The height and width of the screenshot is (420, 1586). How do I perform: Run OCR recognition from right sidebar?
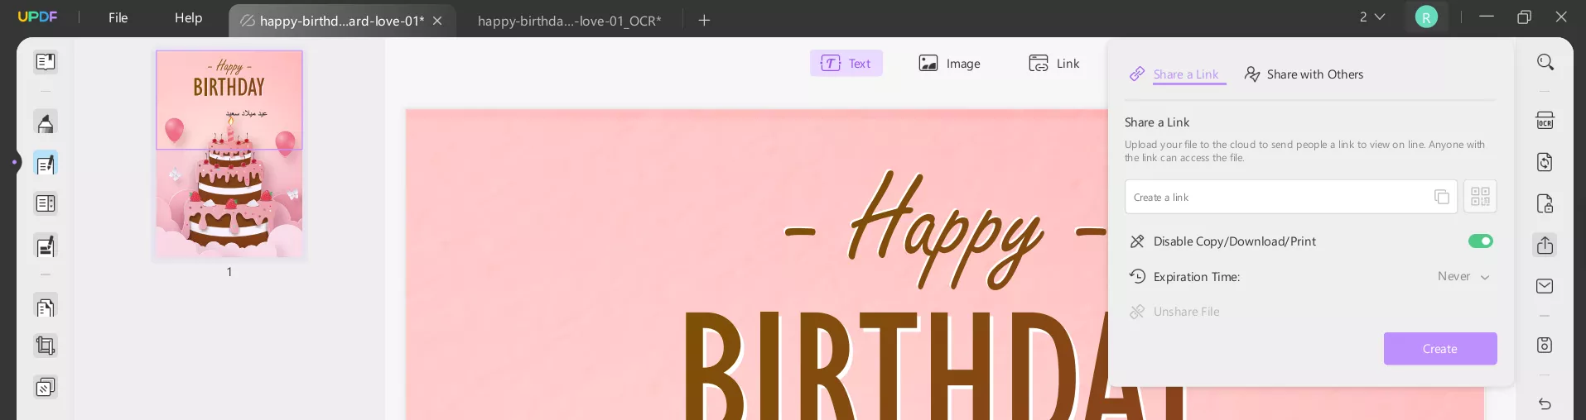tap(1545, 121)
